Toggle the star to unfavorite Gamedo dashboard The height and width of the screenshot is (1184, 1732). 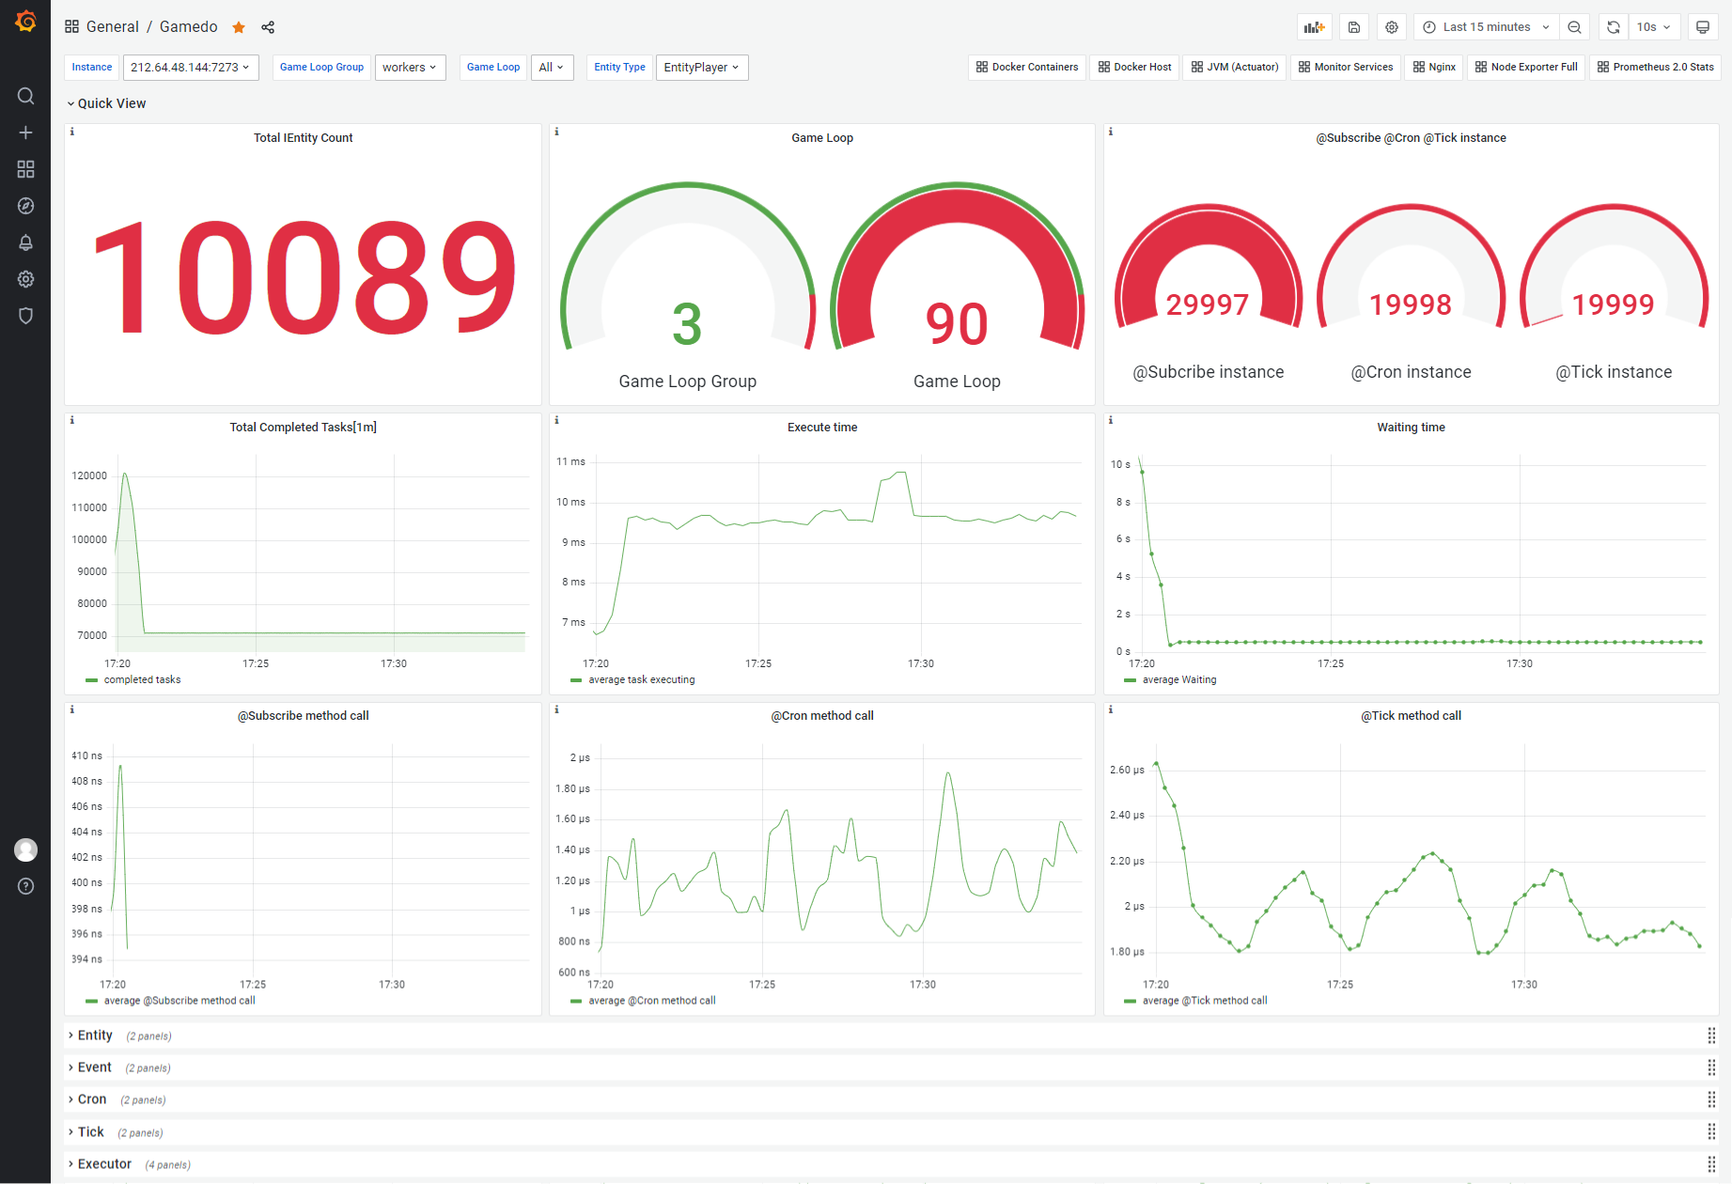(x=239, y=27)
